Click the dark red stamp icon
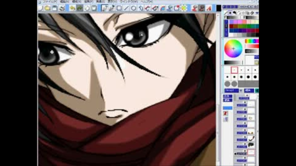This screenshot has height=166, width=296. point(202,8)
